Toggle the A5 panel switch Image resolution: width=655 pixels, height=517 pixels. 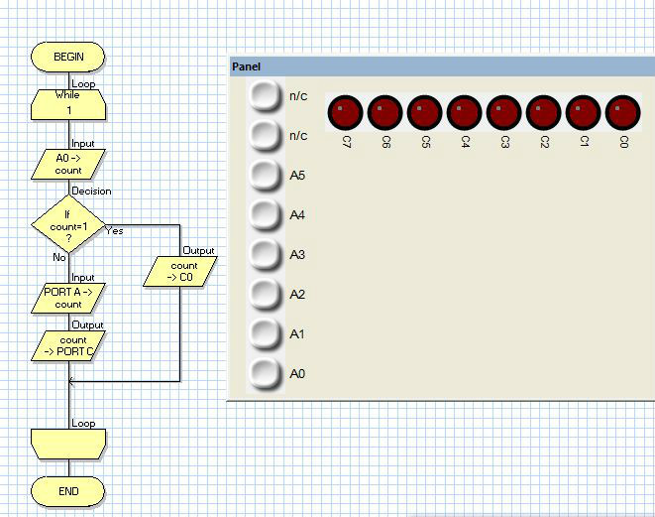click(x=265, y=176)
